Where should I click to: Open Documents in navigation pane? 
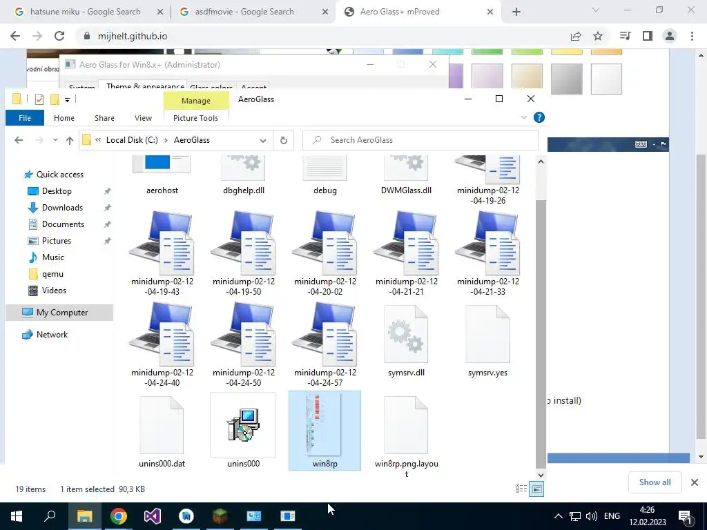(x=63, y=224)
